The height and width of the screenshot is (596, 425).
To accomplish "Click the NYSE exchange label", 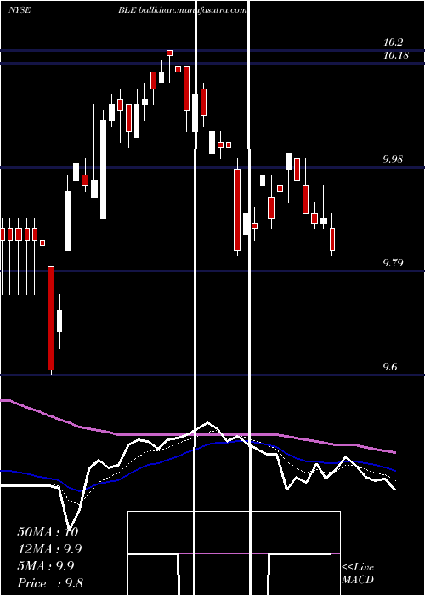I will click(20, 10).
